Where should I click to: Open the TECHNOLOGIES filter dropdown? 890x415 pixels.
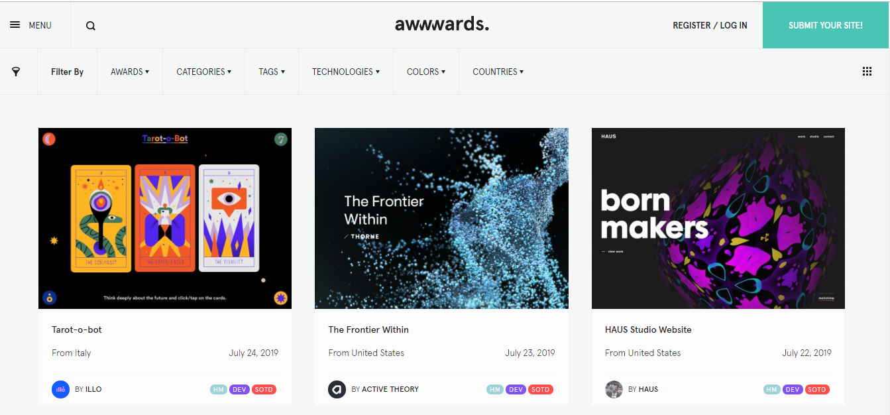click(346, 72)
